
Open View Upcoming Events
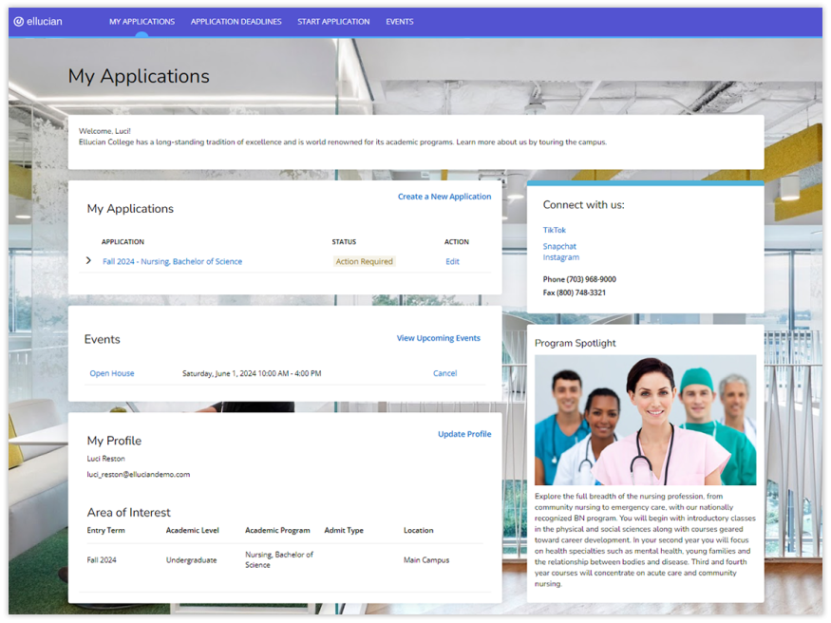tap(438, 338)
